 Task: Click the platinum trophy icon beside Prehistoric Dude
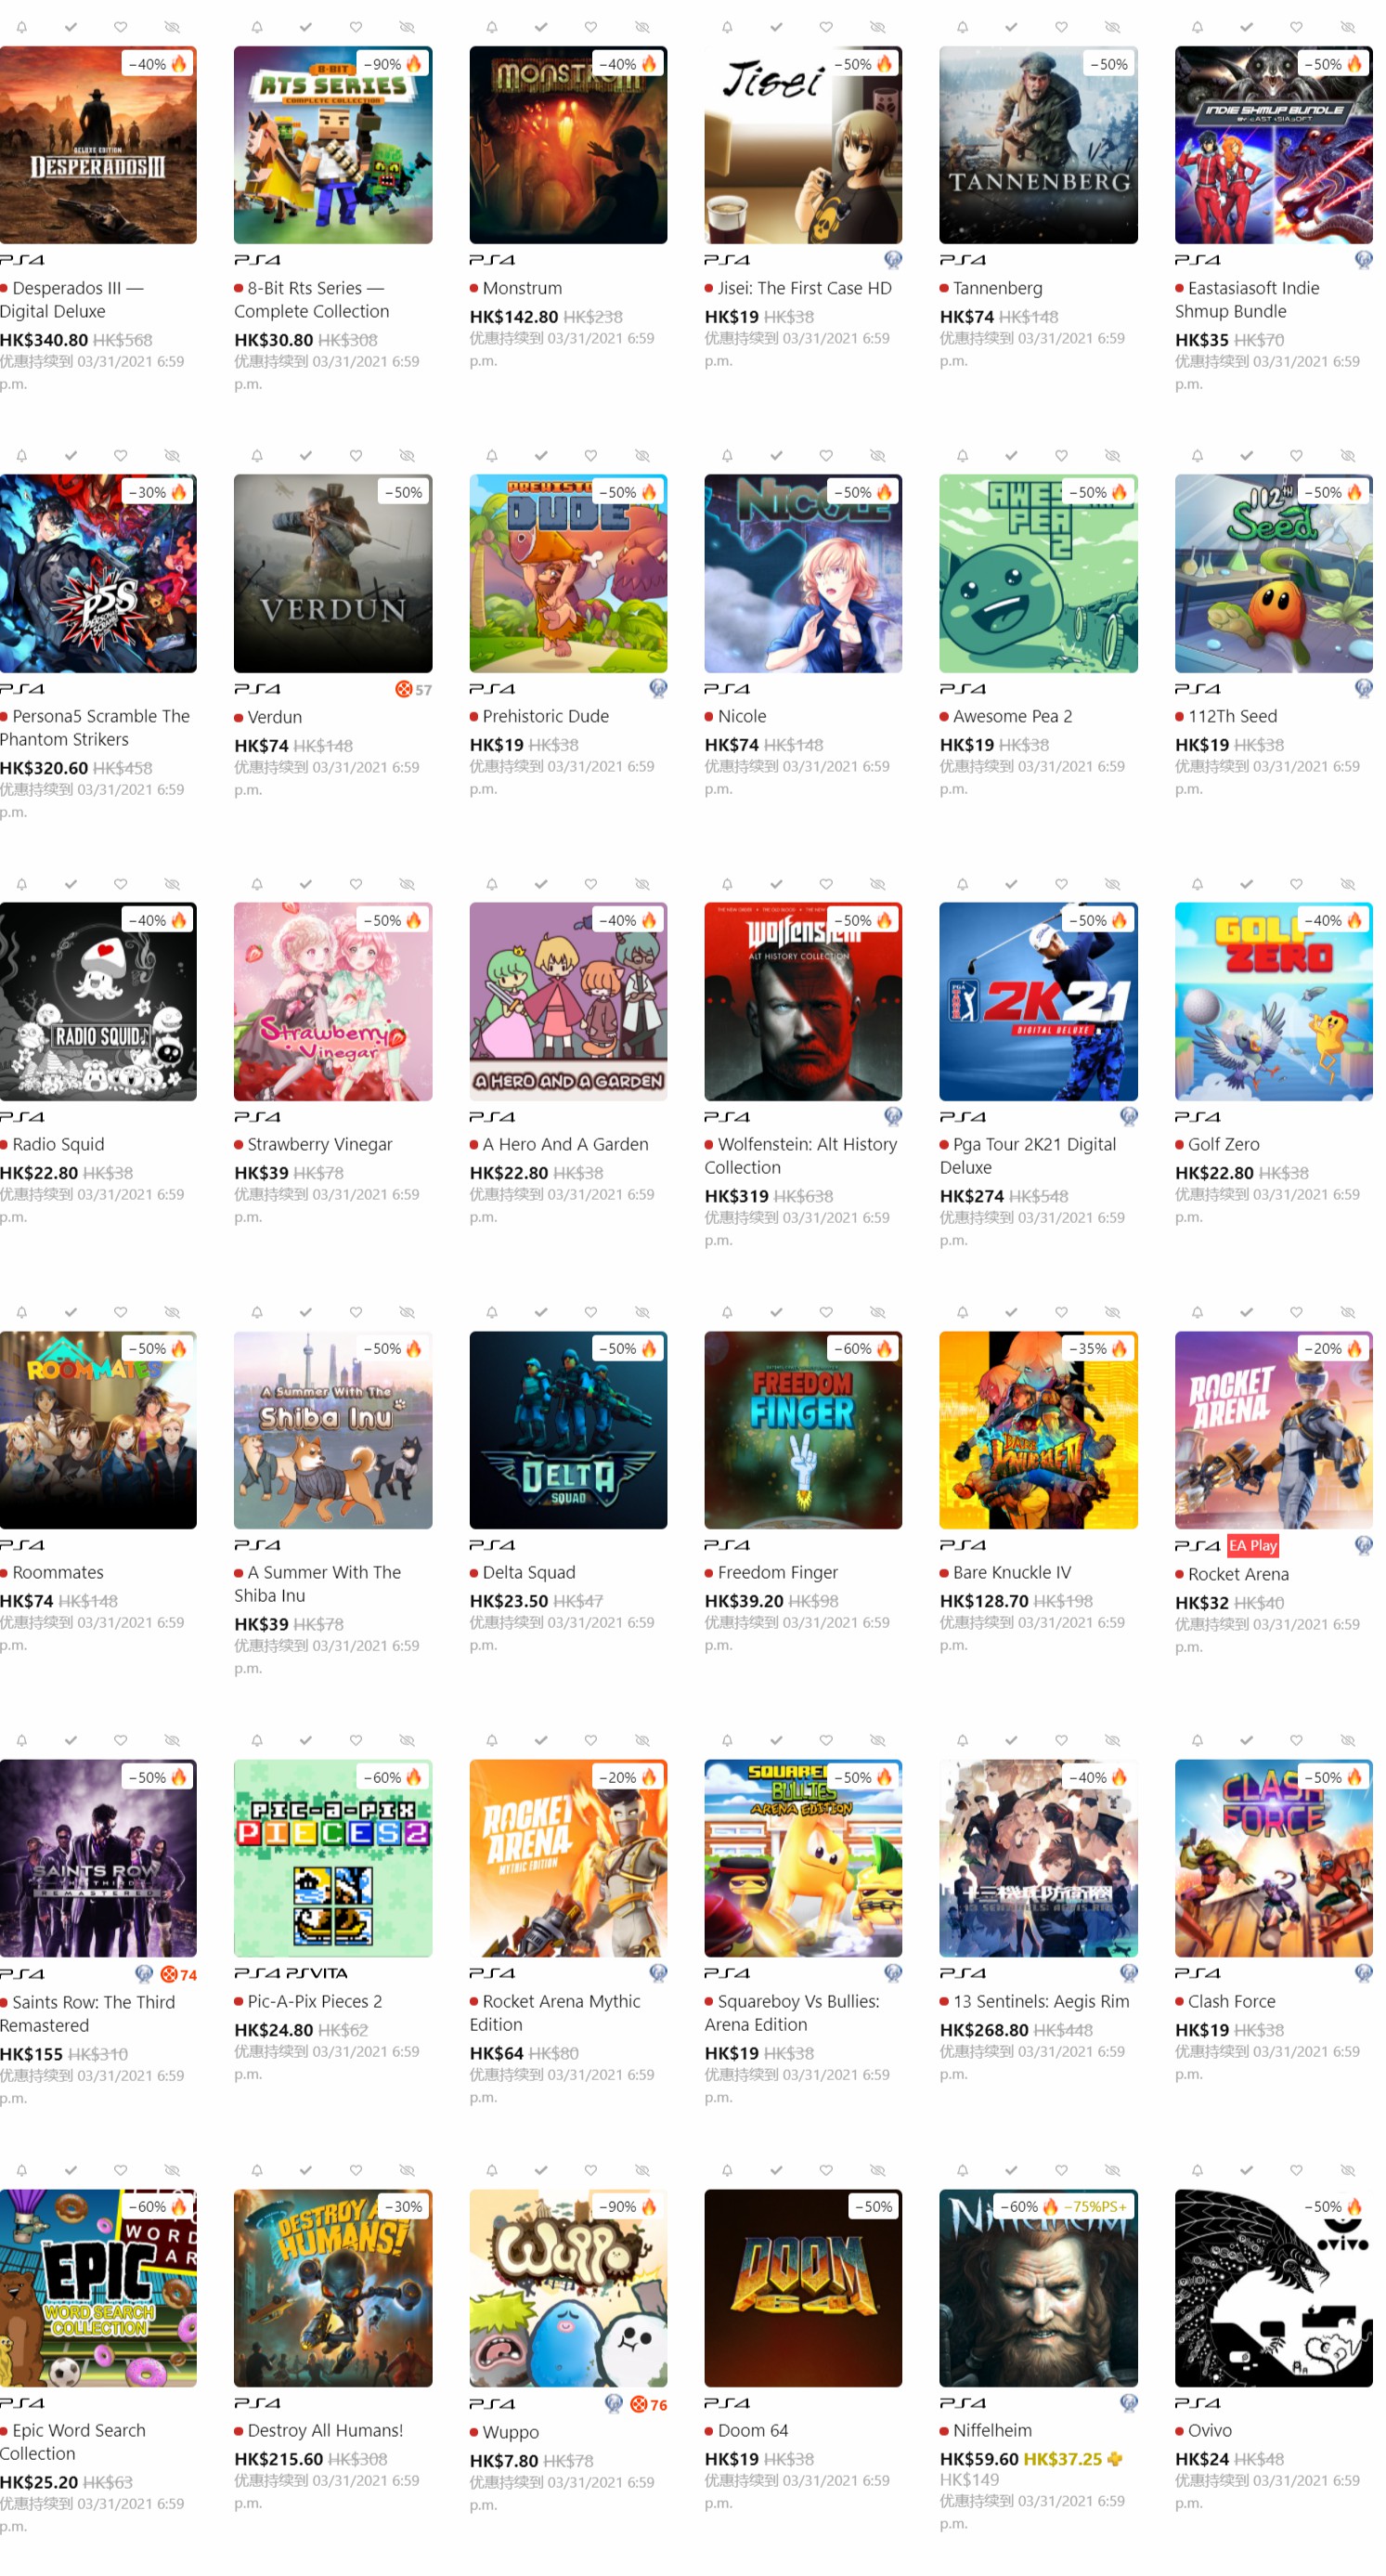click(658, 688)
